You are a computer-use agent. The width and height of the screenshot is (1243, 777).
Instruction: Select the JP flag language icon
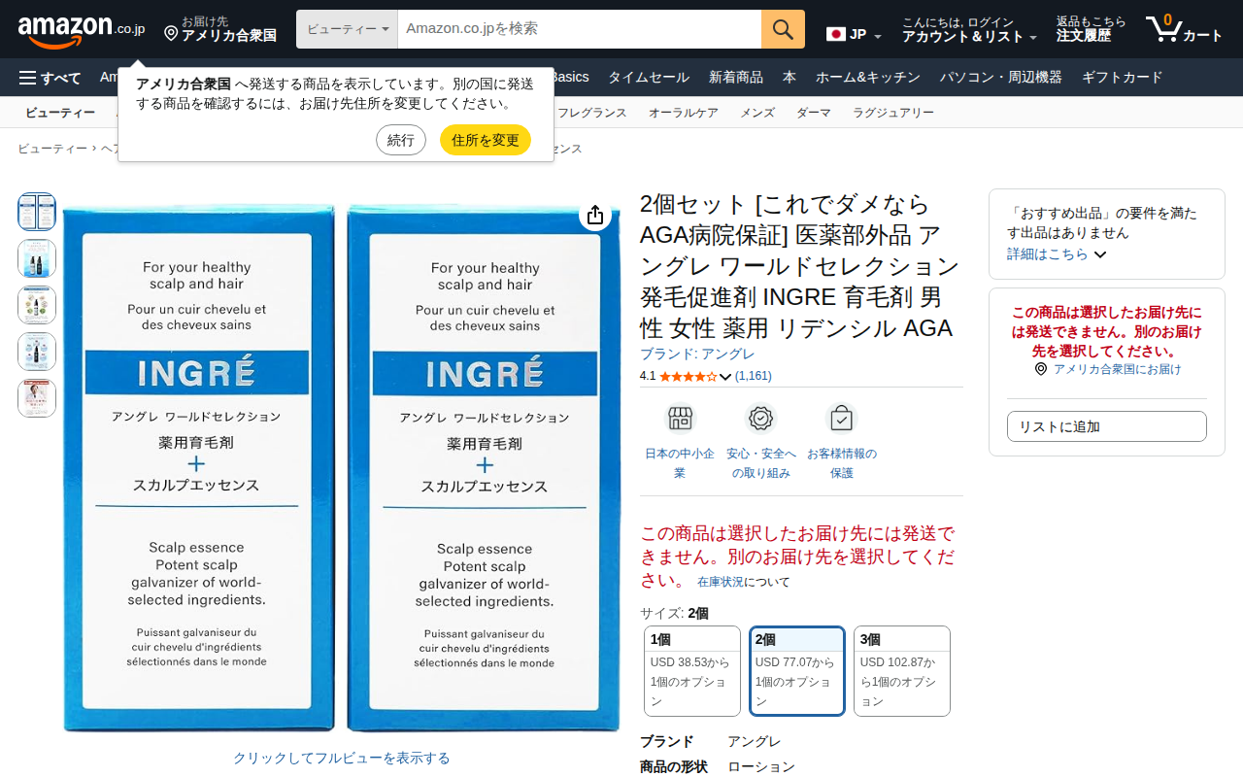pyautogui.click(x=835, y=35)
